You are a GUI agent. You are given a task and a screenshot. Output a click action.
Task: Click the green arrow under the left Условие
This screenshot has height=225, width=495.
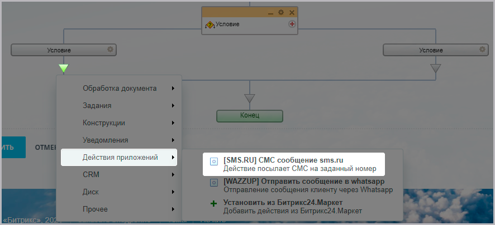click(64, 69)
